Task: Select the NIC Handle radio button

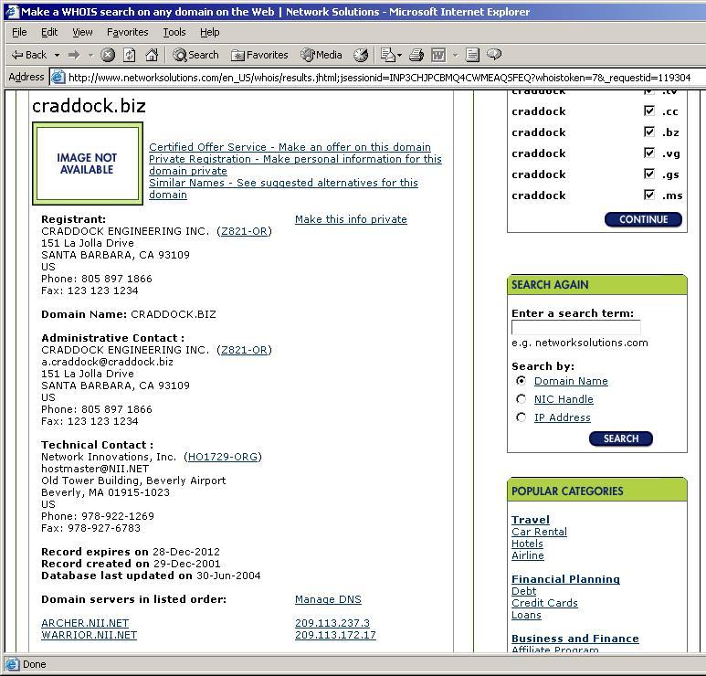Action: [521, 399]
